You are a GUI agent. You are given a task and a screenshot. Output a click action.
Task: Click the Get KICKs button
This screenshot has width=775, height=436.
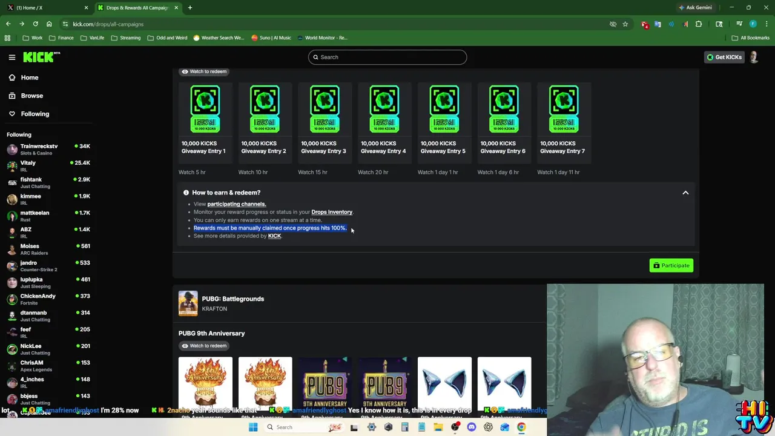point(724,57)
